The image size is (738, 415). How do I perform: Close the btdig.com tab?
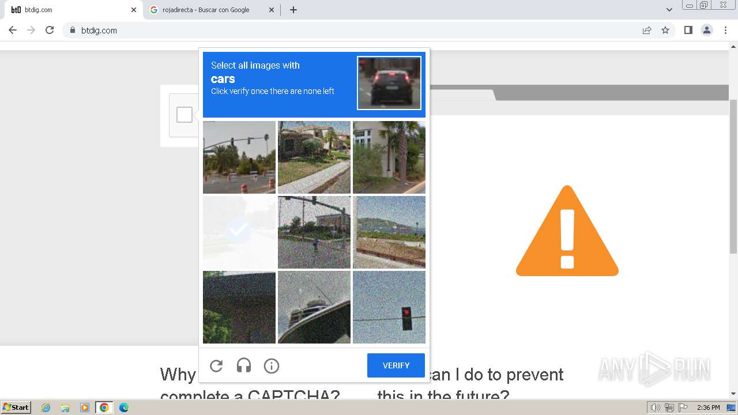(134, 10)
